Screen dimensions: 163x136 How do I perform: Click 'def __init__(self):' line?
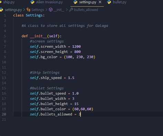42,36
